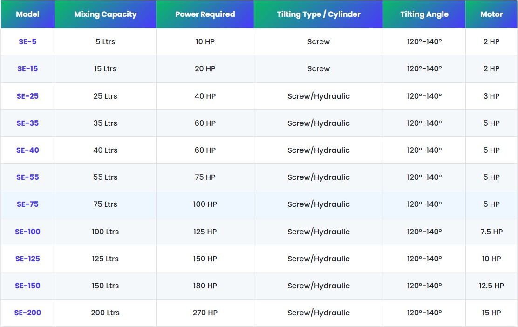Click the 180 HP power required cell
Viewport: 518px width, 327px height.
205,286
